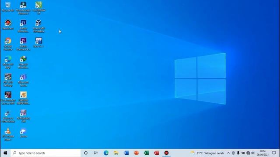The height and width of the screenshot is (157, 280).
Task: Select the Recycle Bin desktop icon
Action: click(8, 7)
